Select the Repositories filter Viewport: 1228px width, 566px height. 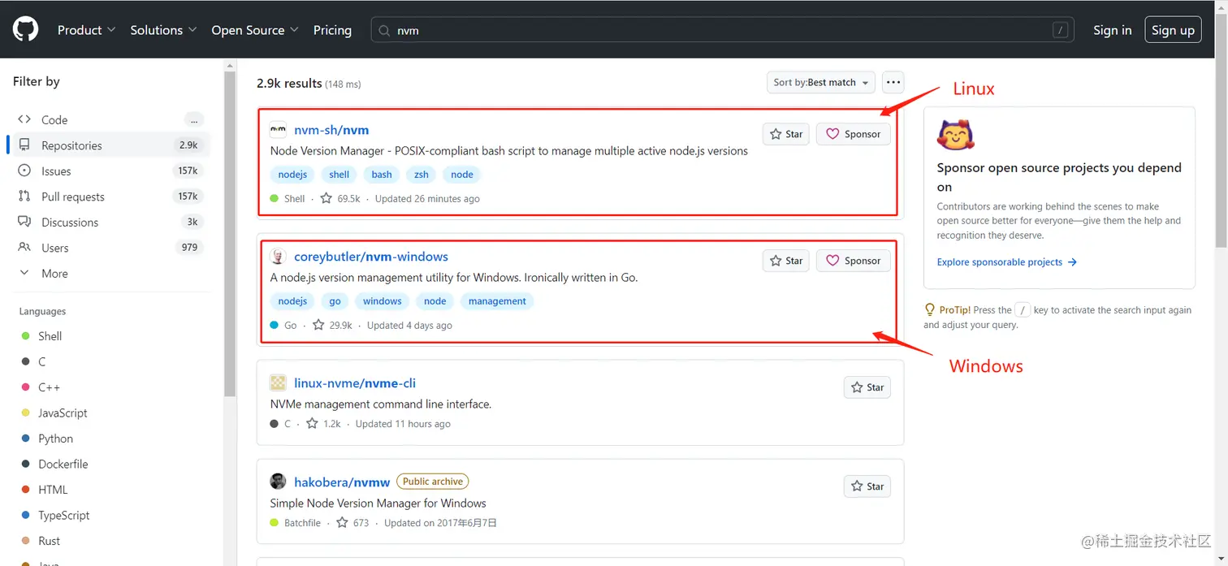[109, 145]
